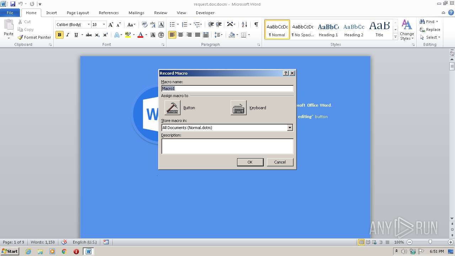Click the Clear Formatting icon
This screenshot has width=455, height=256.
click(x=144, y=25)
